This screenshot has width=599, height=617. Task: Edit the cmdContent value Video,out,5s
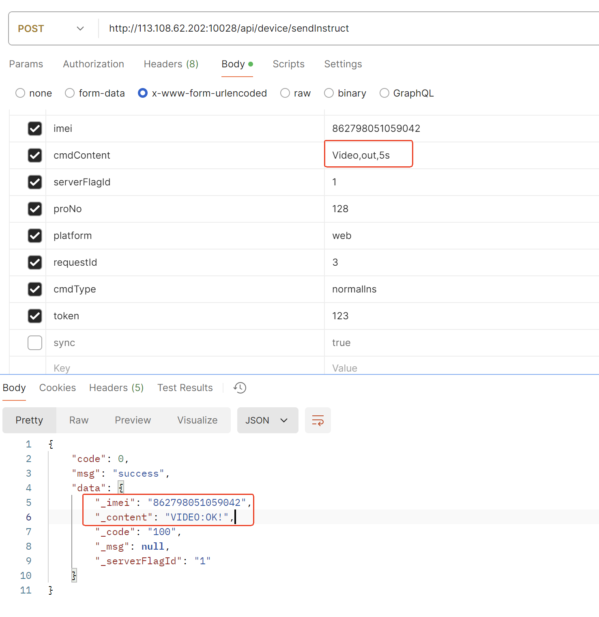(x=361, y=155)
